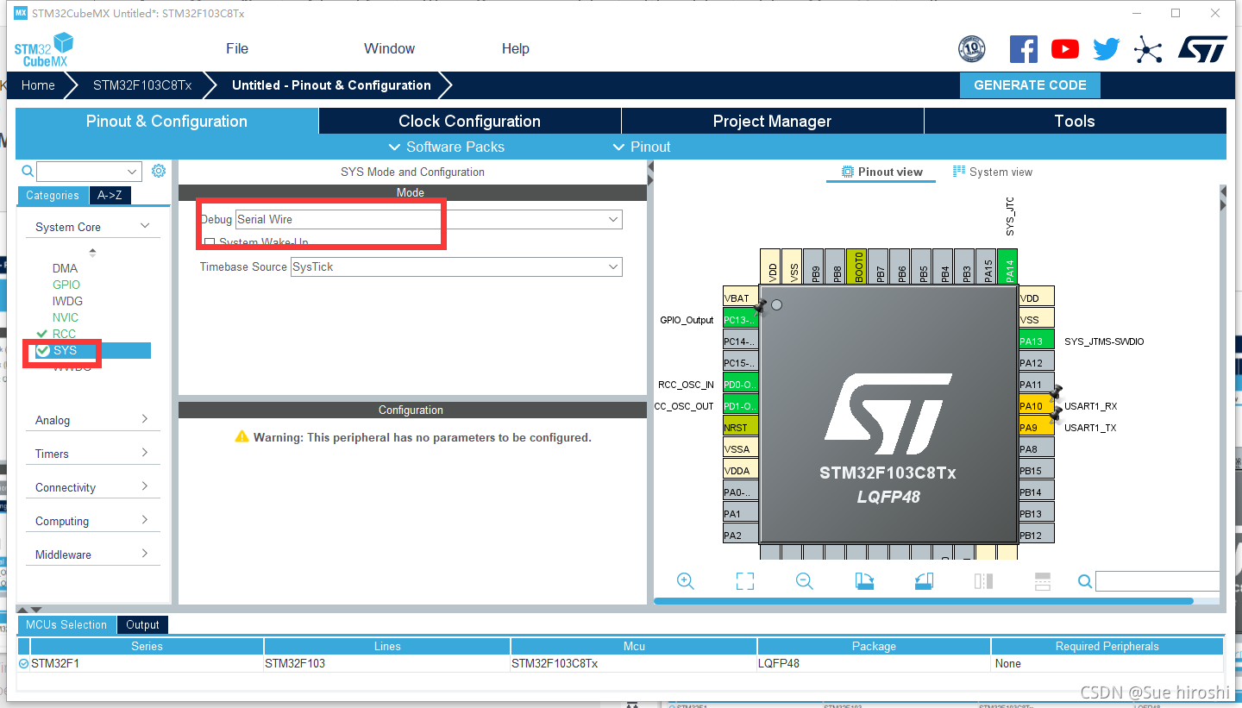
Task: Expand the Middleware category
Action: click(145, 554)
